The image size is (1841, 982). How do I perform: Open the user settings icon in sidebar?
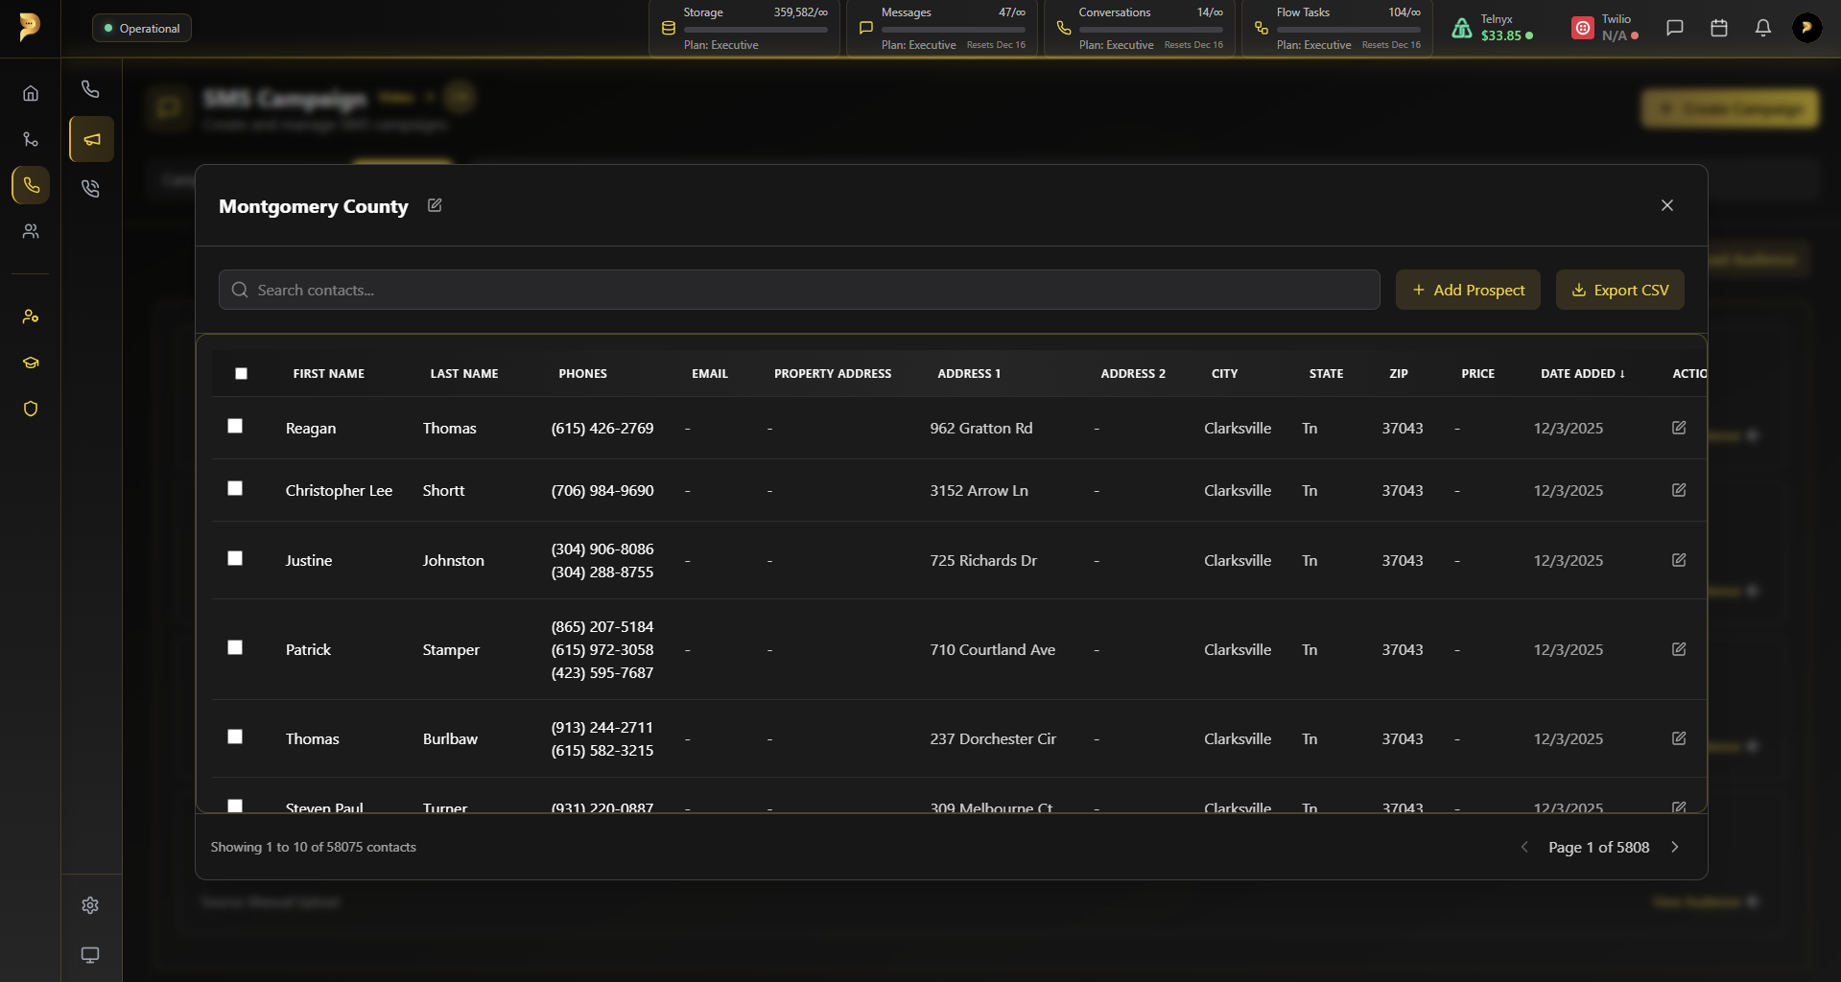31,316
